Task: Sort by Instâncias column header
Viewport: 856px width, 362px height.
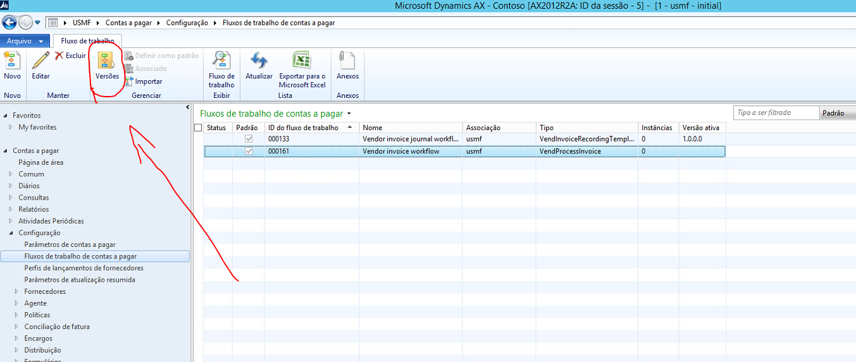Action: pyautogui.click(x=659, y=128)
